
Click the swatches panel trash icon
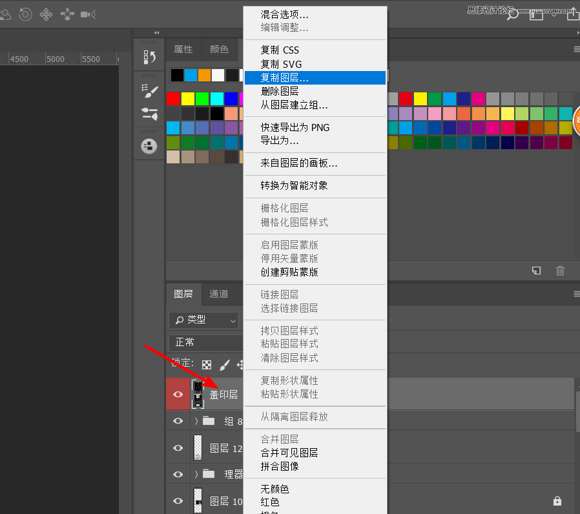point(561,271)
